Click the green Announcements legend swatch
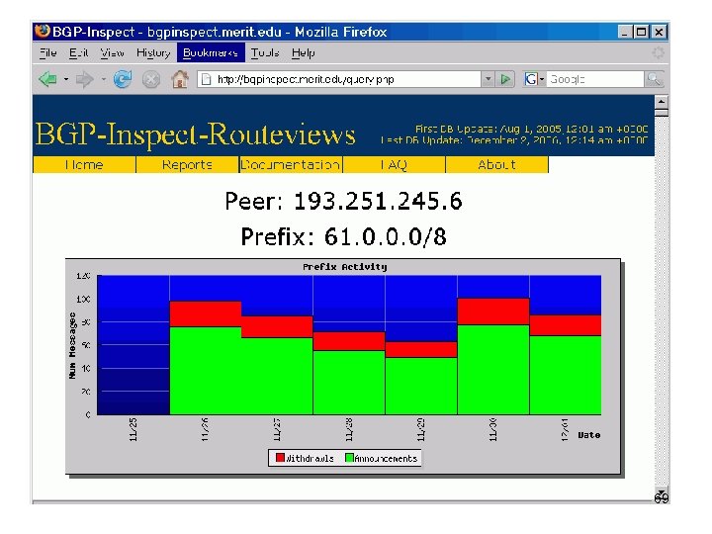 tap(349, 458)
